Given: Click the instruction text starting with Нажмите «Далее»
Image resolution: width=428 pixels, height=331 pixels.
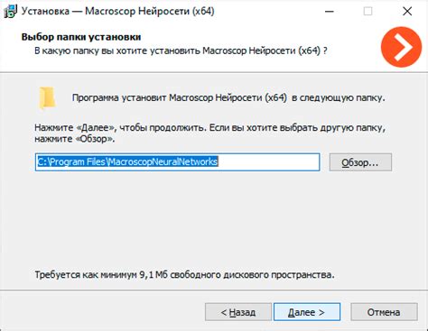Looking at the screenshot, I should 210,133.
